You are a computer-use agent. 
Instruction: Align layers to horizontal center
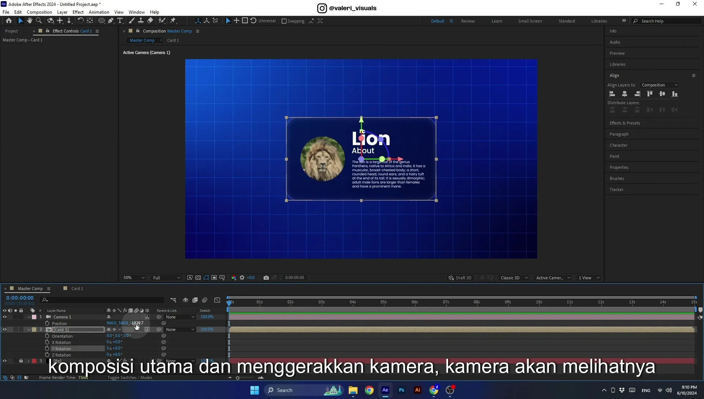tap(625, 94)
